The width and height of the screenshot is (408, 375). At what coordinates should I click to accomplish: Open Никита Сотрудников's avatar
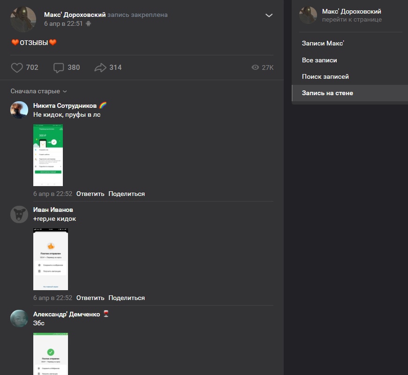pyautogui.click(x=19, y=110)
